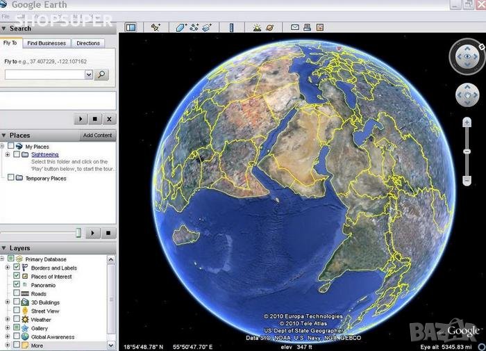Open the Ruler measurement tool

point(232,28)
